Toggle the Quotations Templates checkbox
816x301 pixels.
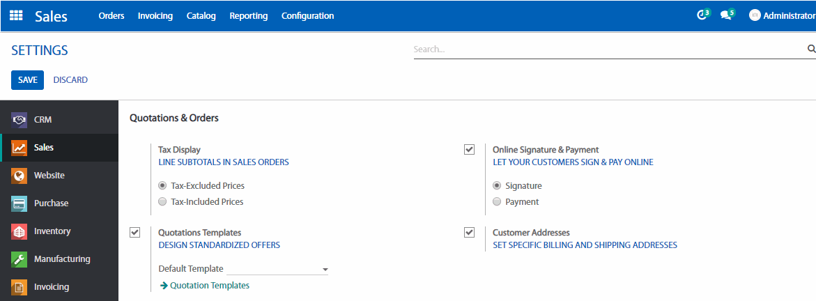tap(134, 232)
